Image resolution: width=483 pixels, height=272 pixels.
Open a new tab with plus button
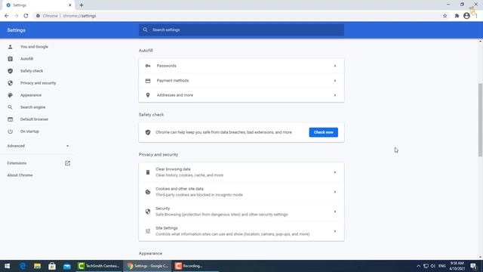pyautogui.click(x=82, y=5)
